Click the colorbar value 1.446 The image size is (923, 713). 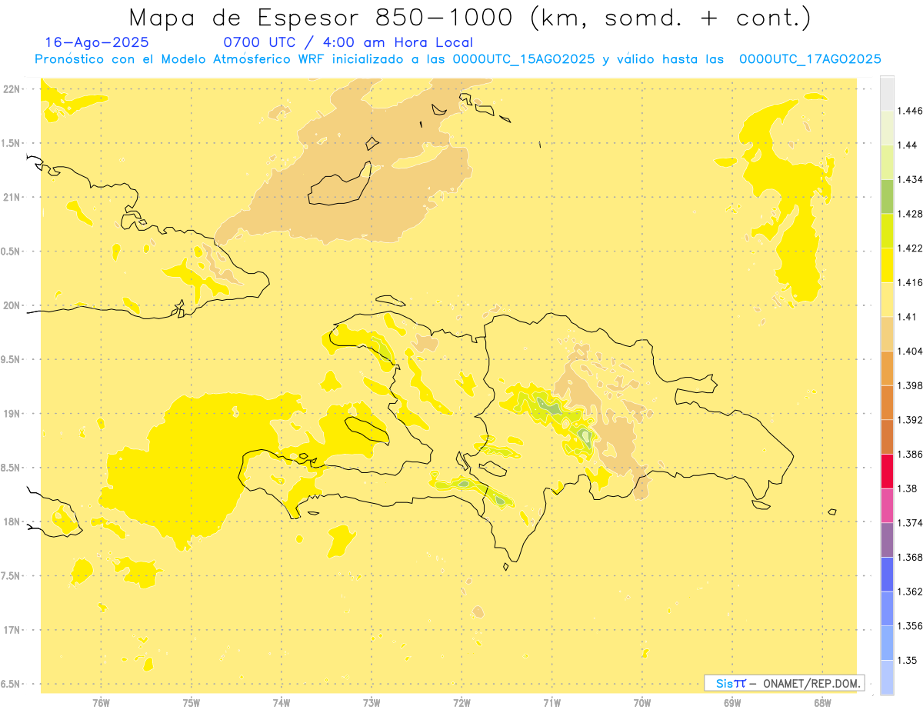(x=909, y=111)
